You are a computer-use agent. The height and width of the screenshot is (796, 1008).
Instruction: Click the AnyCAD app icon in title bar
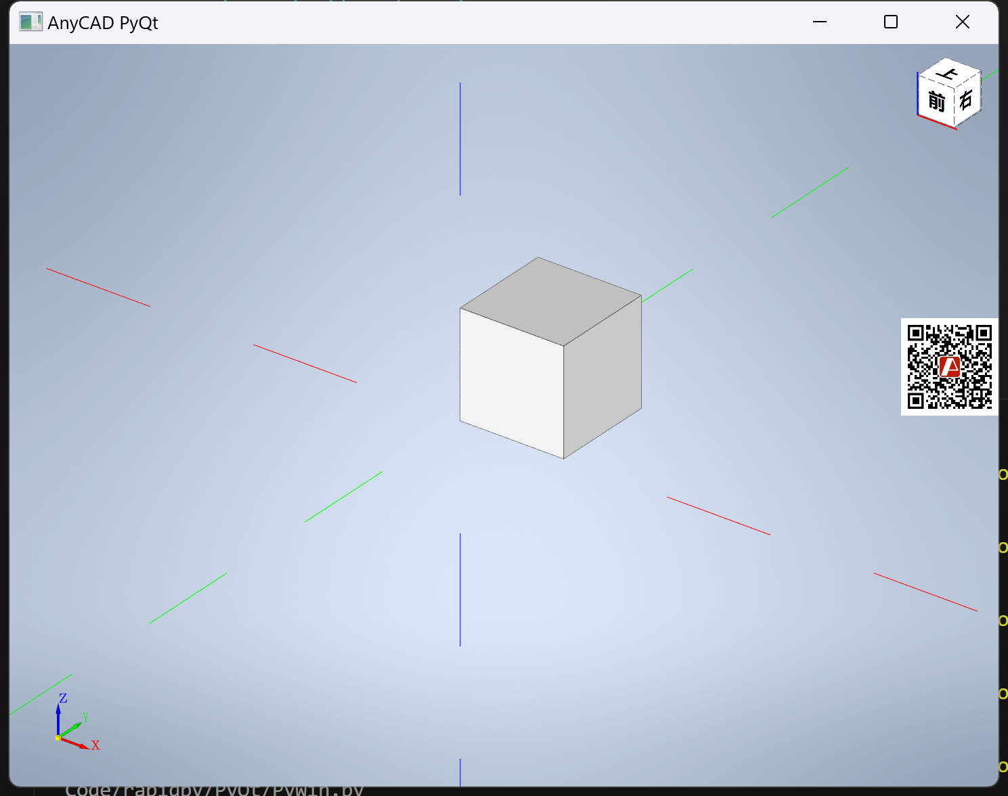[30, 22]
